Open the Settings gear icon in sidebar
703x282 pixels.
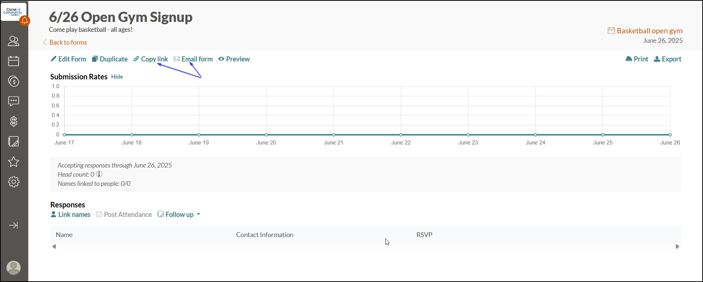pos(14,182)
